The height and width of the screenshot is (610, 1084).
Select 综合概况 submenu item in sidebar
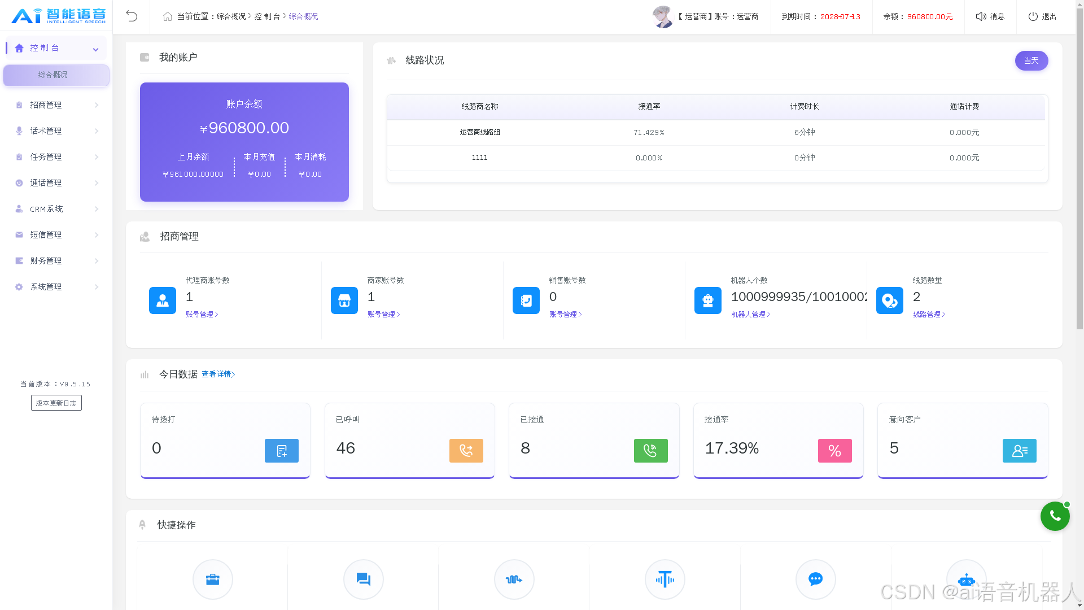56,75
